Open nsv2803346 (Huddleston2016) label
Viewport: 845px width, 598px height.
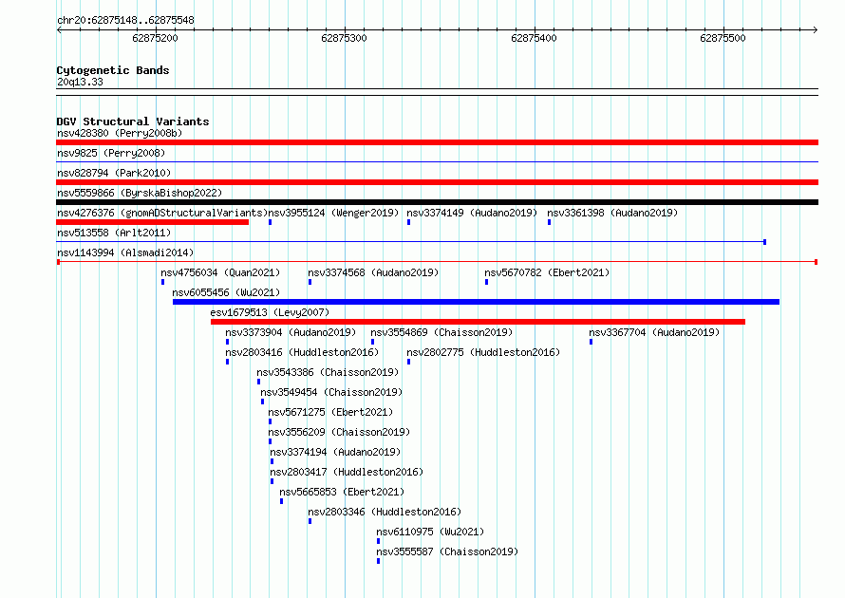tap(385, 512)
